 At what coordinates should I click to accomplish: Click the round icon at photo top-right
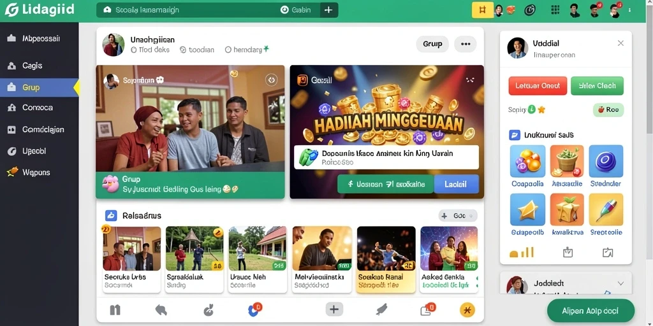[272, 80]
